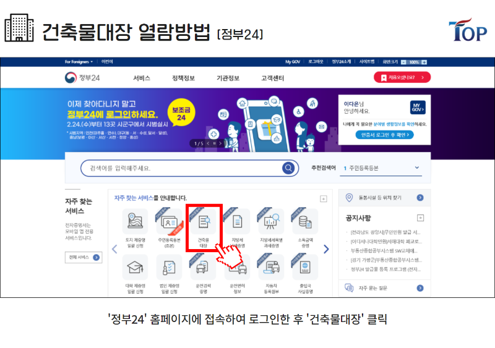The width and height of the screenshot is (495, 348).
Task: Open the 서비스 menu
Action: pos(142,78)
